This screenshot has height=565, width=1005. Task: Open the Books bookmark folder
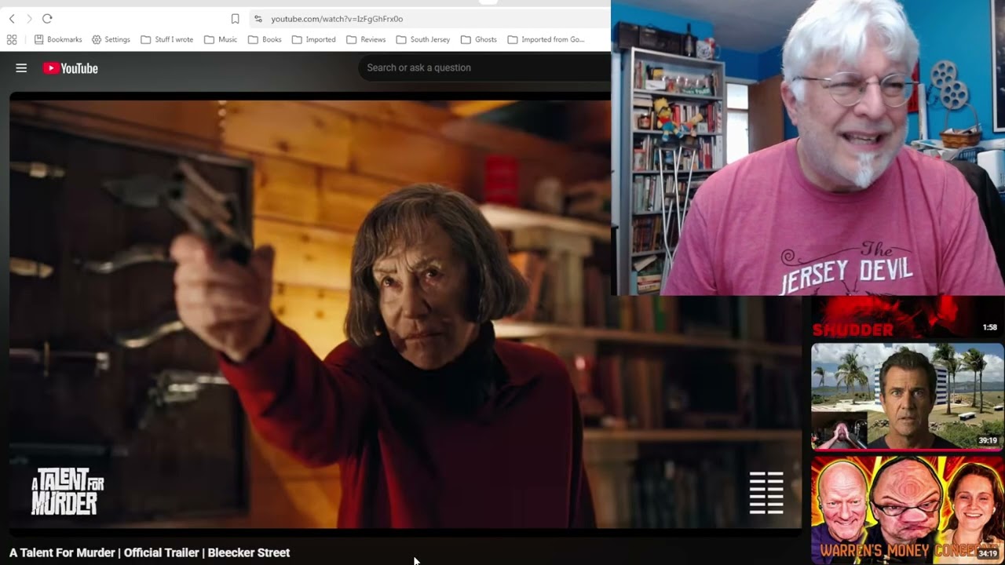(265, 39)
